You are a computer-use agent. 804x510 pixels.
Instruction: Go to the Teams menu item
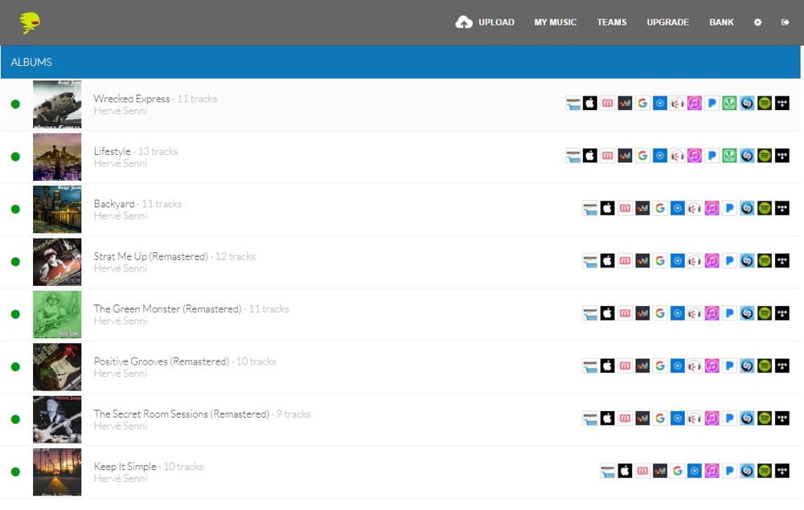[611, 22]
